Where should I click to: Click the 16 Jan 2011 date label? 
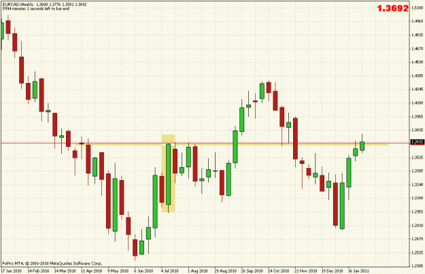358,271
